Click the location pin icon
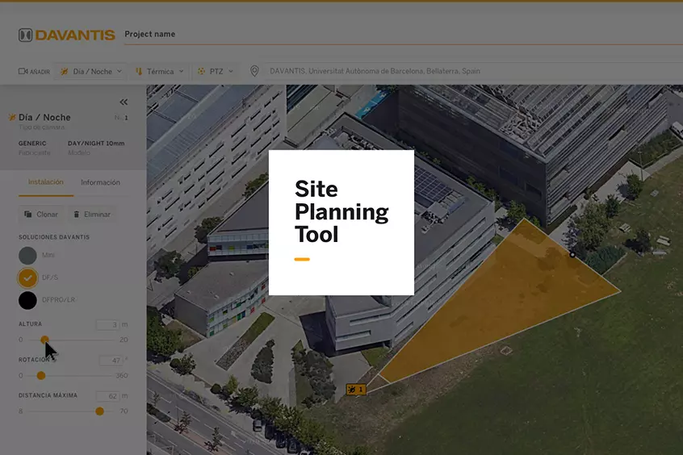This screenshot has width=683, height=455. pos(254,71)
